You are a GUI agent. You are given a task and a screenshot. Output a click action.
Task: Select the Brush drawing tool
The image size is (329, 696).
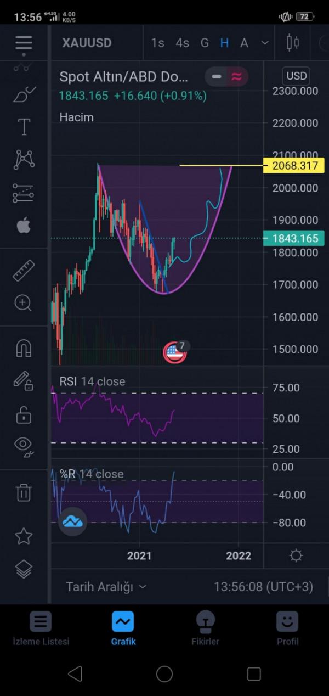click(x=24, y=94)
